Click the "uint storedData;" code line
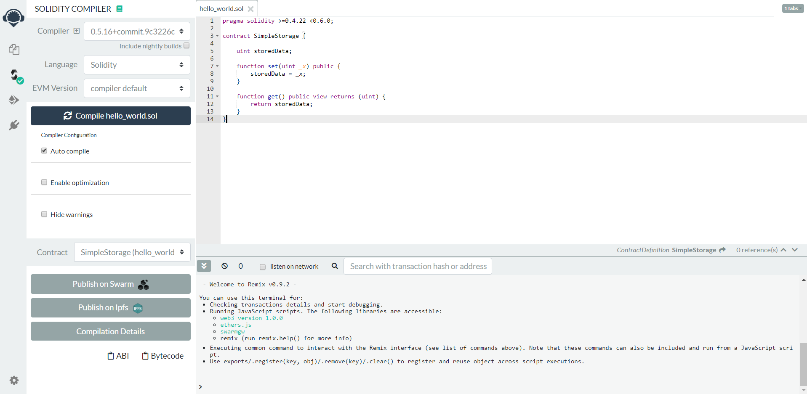The image size is (807, 394). point(264,51)
